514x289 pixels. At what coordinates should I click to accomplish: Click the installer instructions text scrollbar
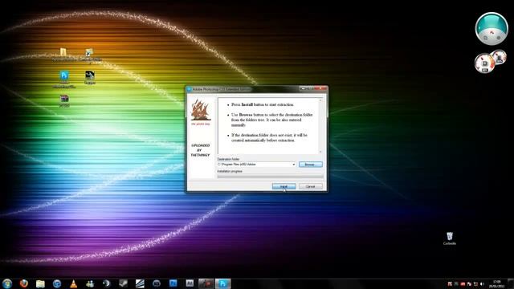320,126
